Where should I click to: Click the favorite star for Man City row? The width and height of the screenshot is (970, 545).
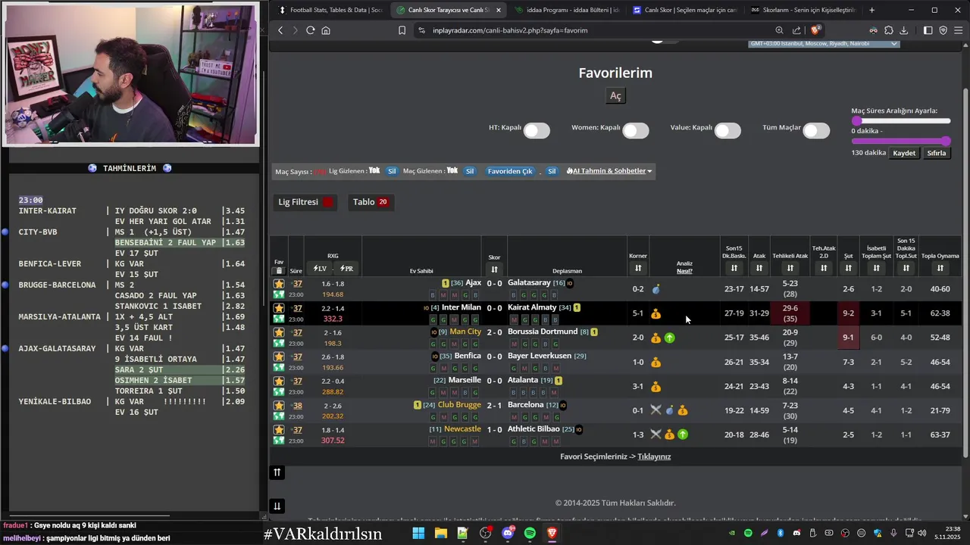[279, 332]
